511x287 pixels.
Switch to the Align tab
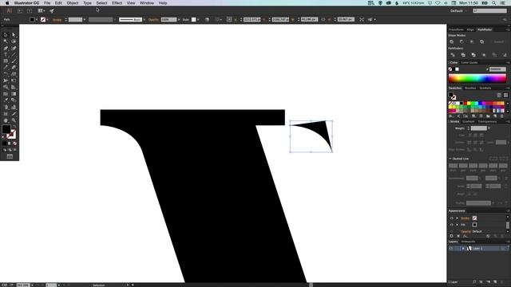point(470,29)
